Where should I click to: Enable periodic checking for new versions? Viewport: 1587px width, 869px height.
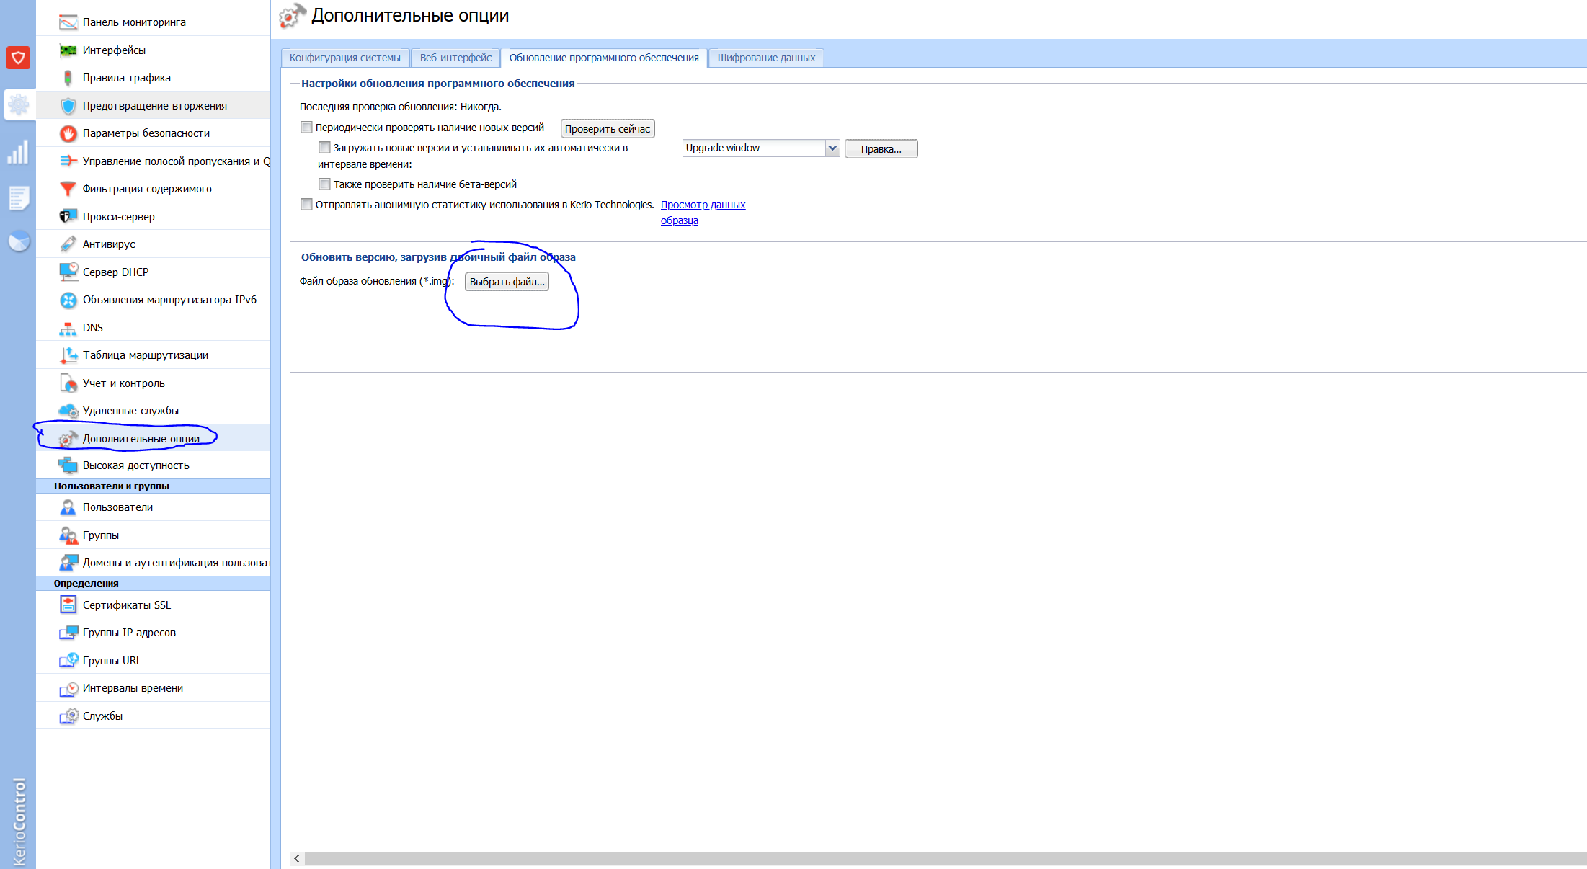coord(307,128)
